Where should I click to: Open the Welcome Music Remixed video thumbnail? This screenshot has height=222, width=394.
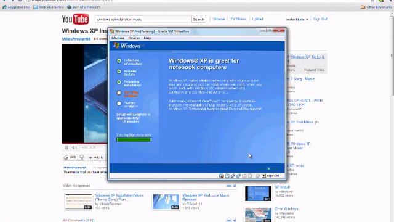[166, 202]
